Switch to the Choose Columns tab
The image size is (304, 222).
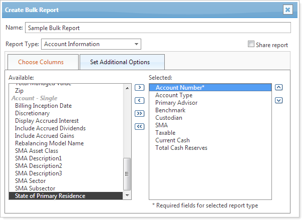(41, 62)
